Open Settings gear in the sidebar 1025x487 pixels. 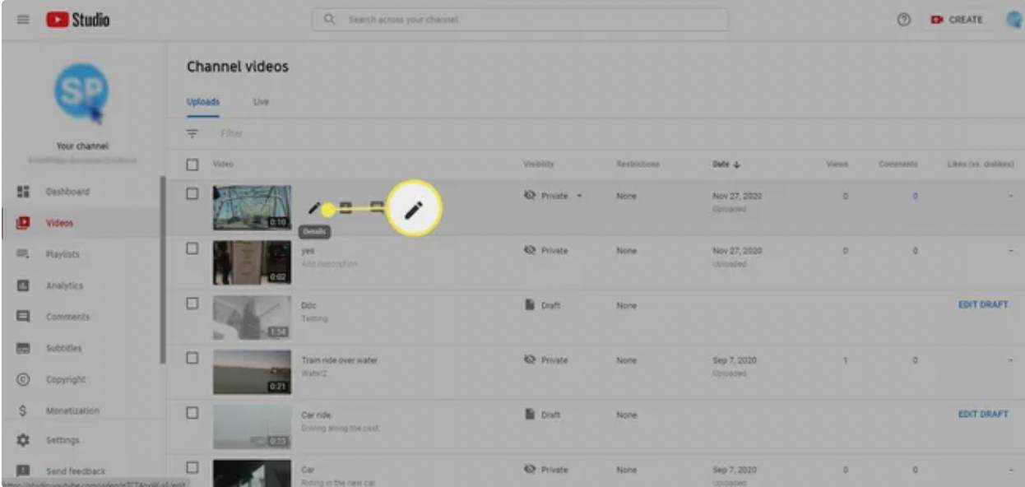point(63,440)
